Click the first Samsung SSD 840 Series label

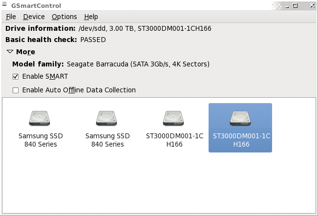coord(41,140)
